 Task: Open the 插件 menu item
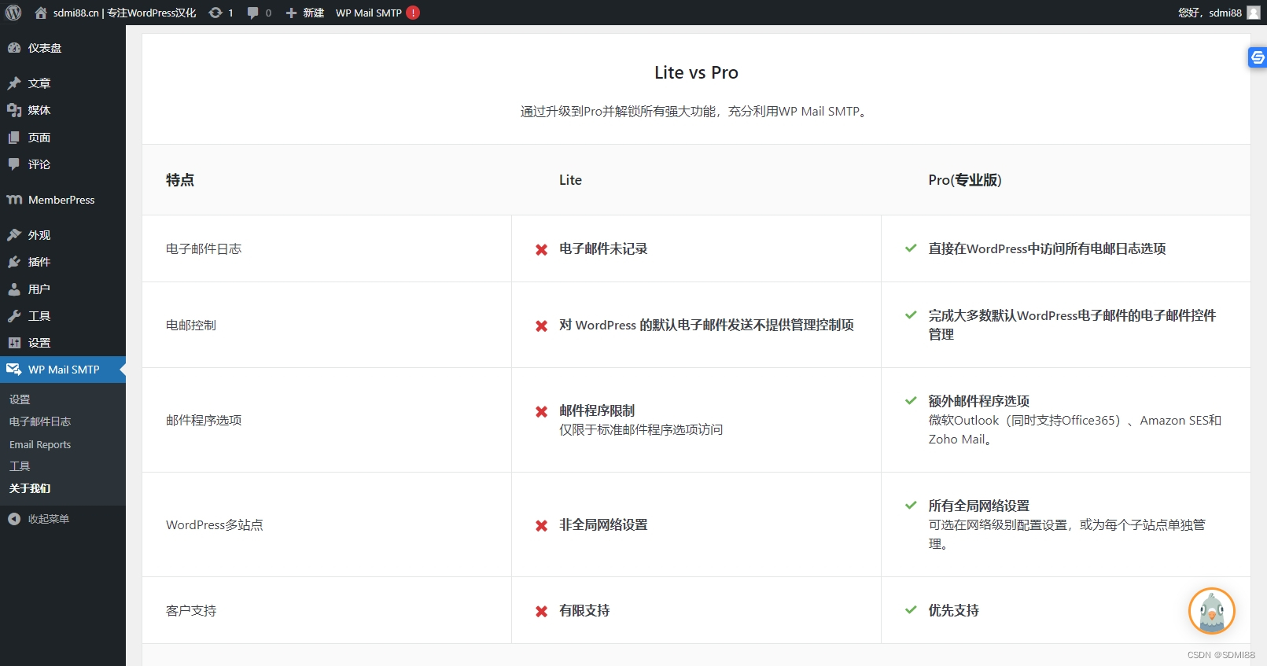pyautogui.click(x=63, y=262)
